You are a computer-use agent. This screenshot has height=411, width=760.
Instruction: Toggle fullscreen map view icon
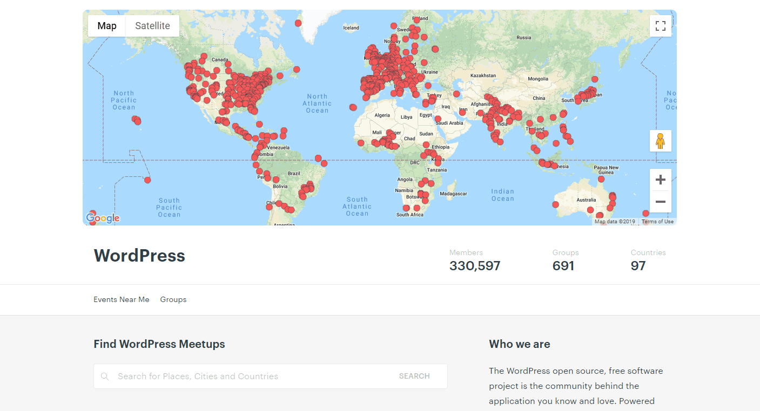pyautogui.click(x=660, y=26)
